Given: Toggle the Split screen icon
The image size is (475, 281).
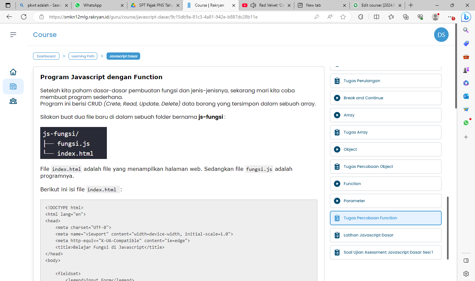Looking at the screenshot, I should click(376, 17).
